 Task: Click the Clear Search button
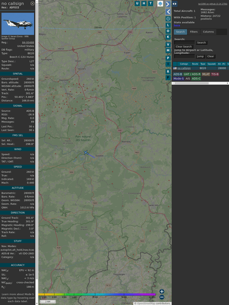point(183,46)
